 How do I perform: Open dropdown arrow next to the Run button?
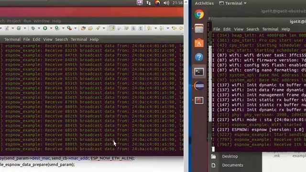[51, 29]
